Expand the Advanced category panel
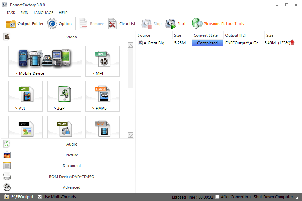 tap(72, 187)
